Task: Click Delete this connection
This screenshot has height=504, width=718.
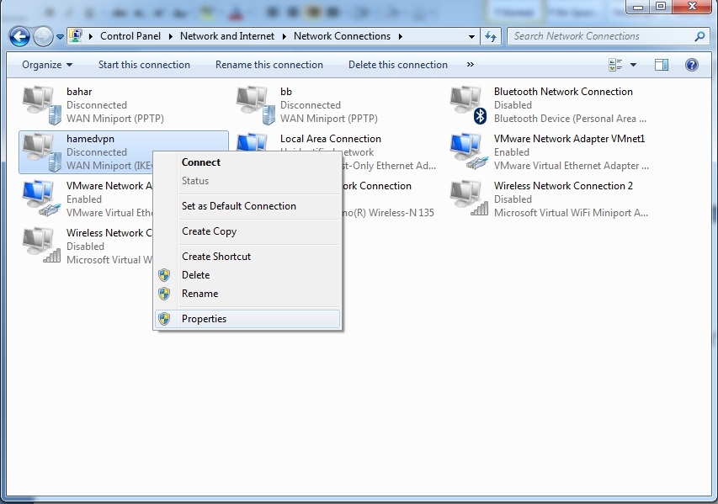Action: point(398,65)
